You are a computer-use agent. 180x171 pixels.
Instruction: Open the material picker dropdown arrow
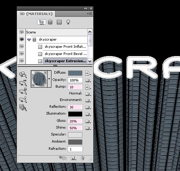tap(49, 79)
